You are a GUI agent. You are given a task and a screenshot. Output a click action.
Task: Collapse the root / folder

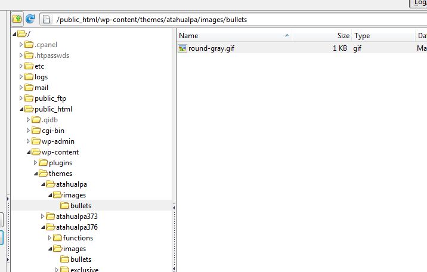click(x=14, y=34)
